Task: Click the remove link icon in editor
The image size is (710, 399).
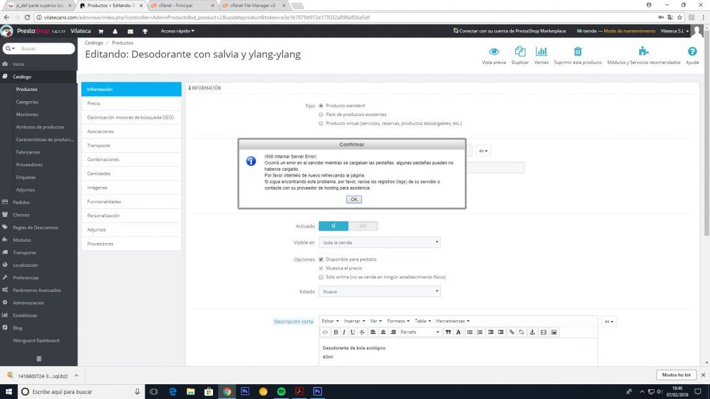Action: (522, 332)
